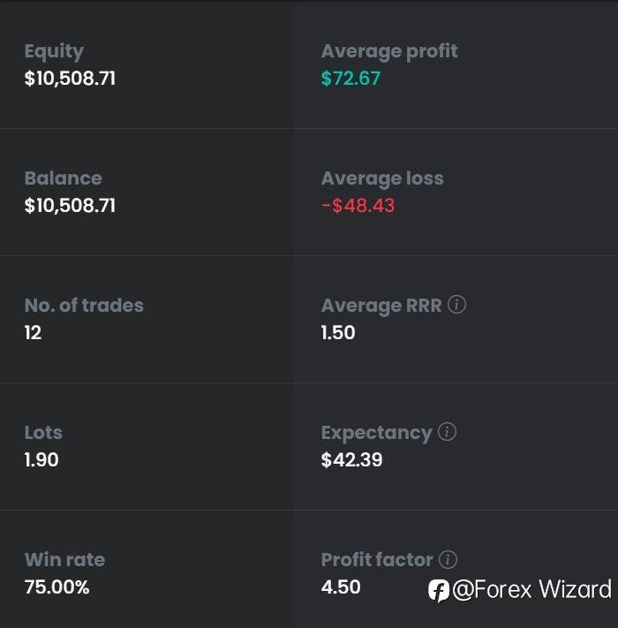Click the Equity value $10,508.71
618x628 pixels.
70,78
